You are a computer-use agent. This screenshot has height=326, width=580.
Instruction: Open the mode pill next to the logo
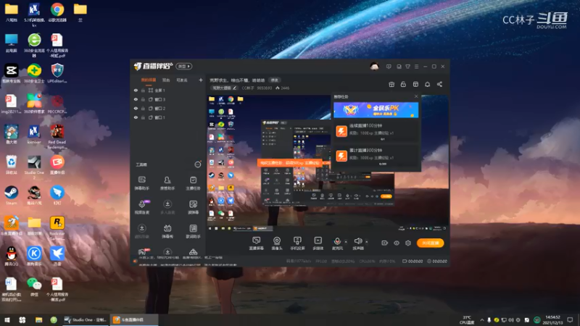[x=184, y=66]
